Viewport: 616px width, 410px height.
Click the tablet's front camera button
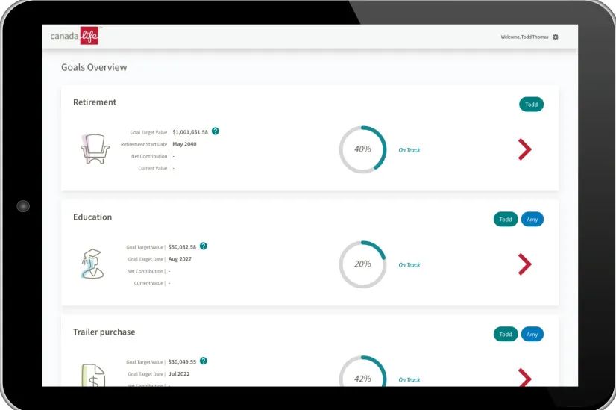coord(23,206)
